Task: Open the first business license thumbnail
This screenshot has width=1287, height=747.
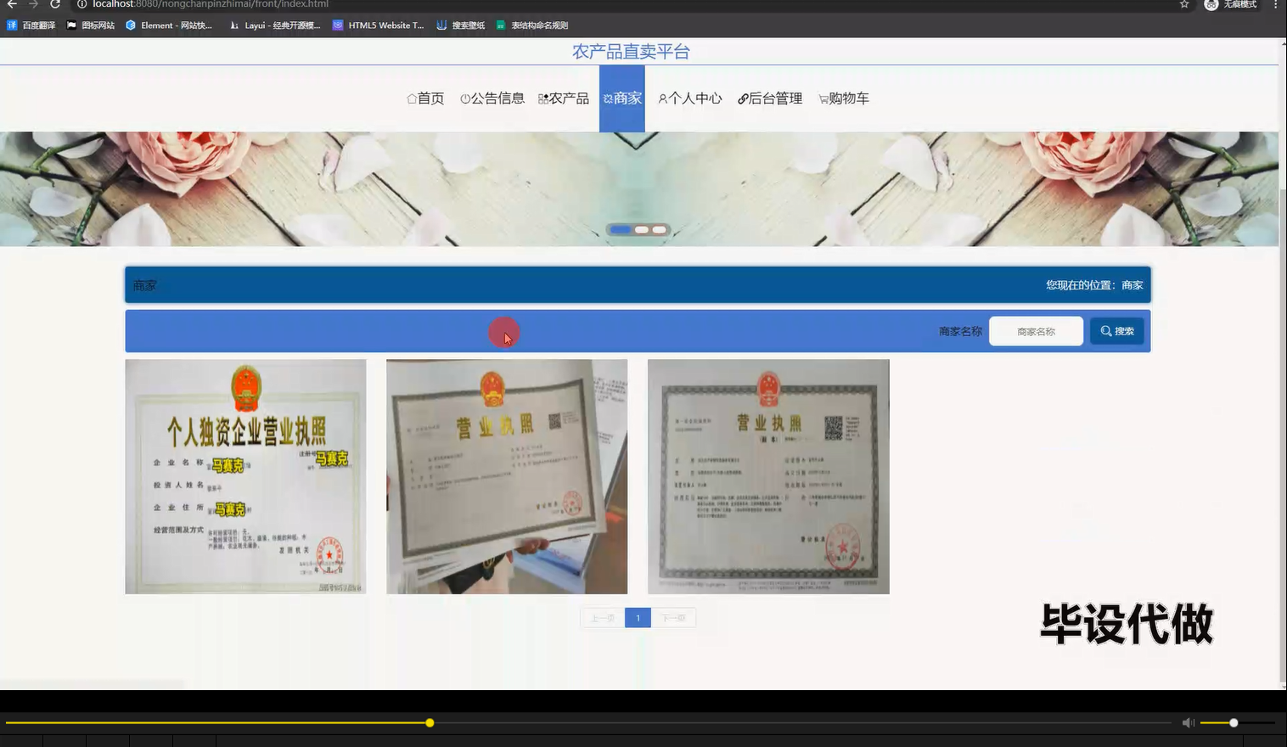Action: coord(245,475)
